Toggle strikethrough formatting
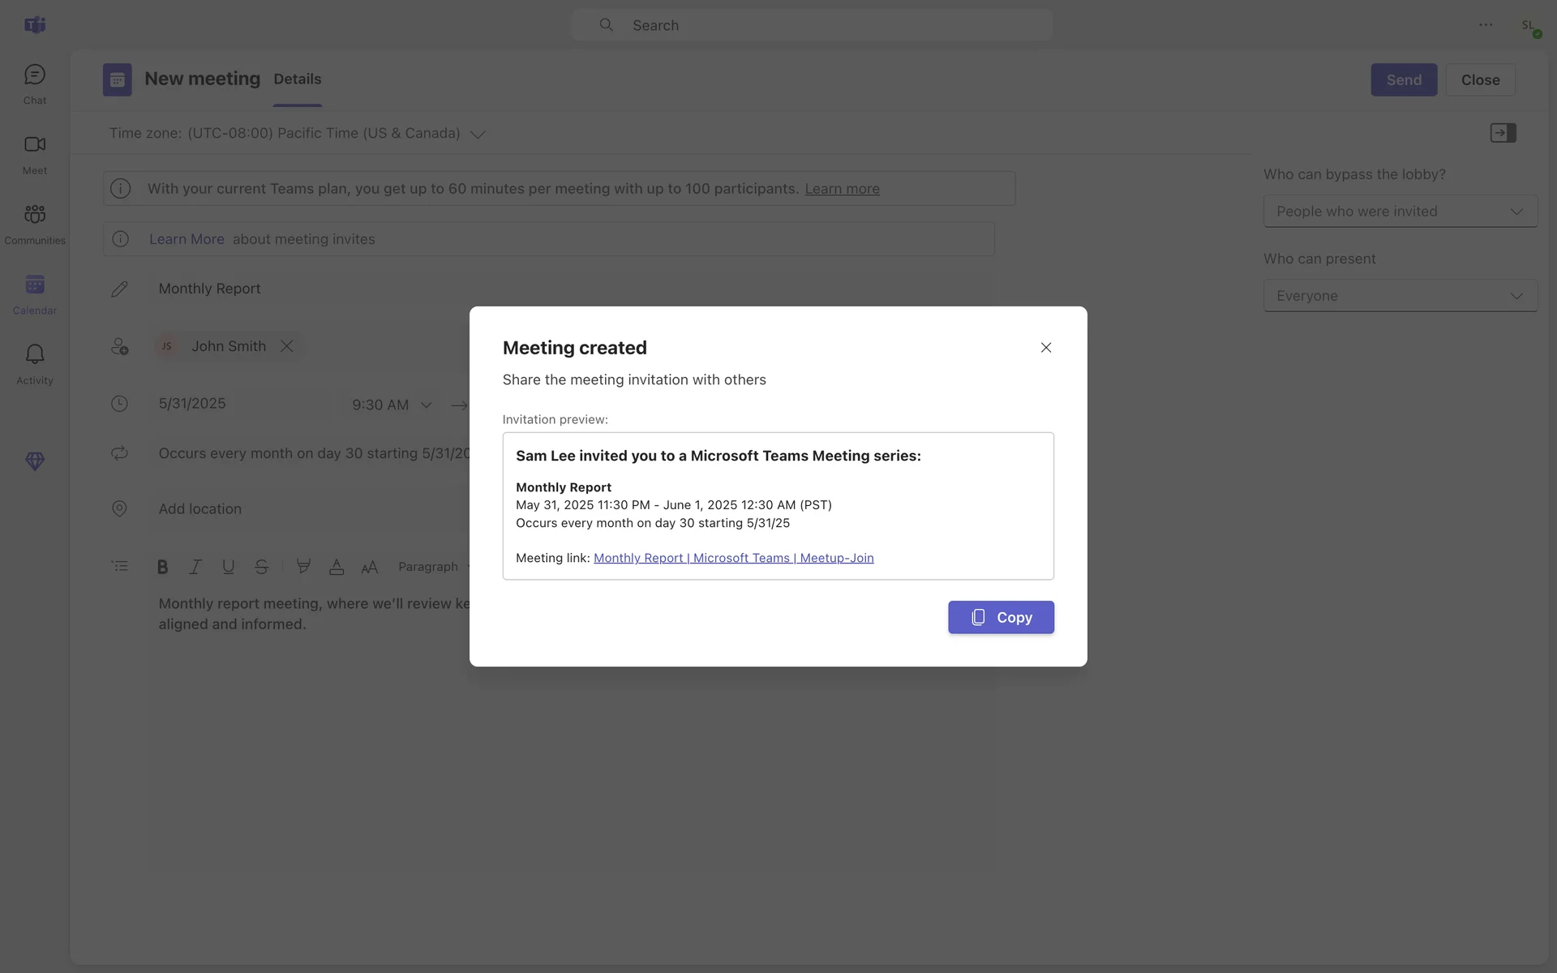 [261, 567]
